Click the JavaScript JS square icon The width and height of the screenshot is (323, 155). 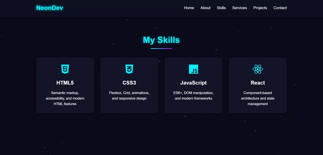click(194, 69)
